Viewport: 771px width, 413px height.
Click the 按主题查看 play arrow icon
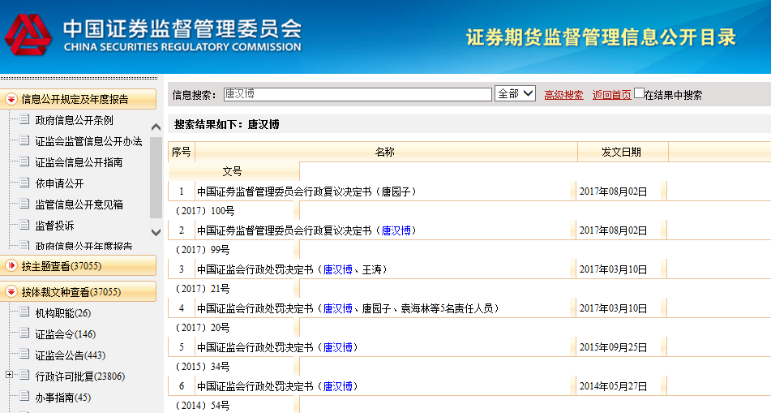point(11,266)
